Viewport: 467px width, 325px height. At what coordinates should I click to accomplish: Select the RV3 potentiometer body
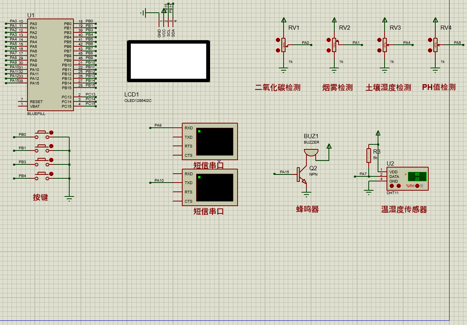[385, 45]
